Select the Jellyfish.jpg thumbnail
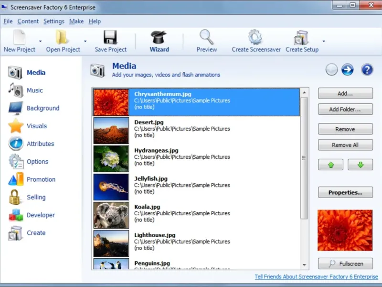 pyautogui.click(x=111, y=187)
